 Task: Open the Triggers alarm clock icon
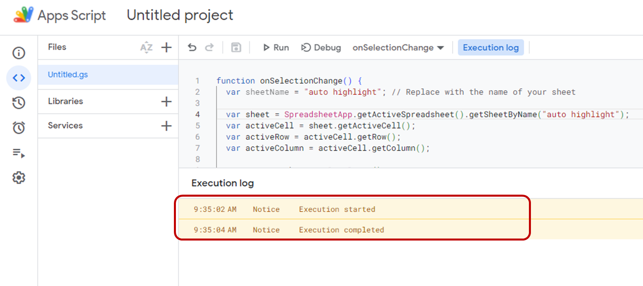[19, 128]
